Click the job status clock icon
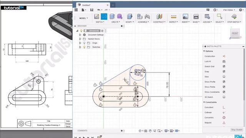 pos(215,10)
